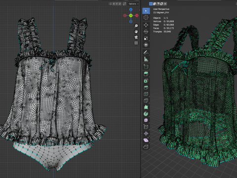Choose the Move tool
This screenshot has height=178, width=237.
[146, 25]
